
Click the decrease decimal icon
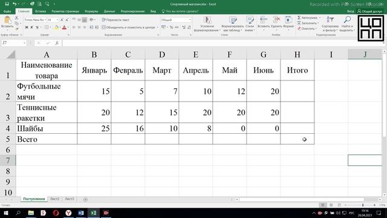[x=189, y=27]
